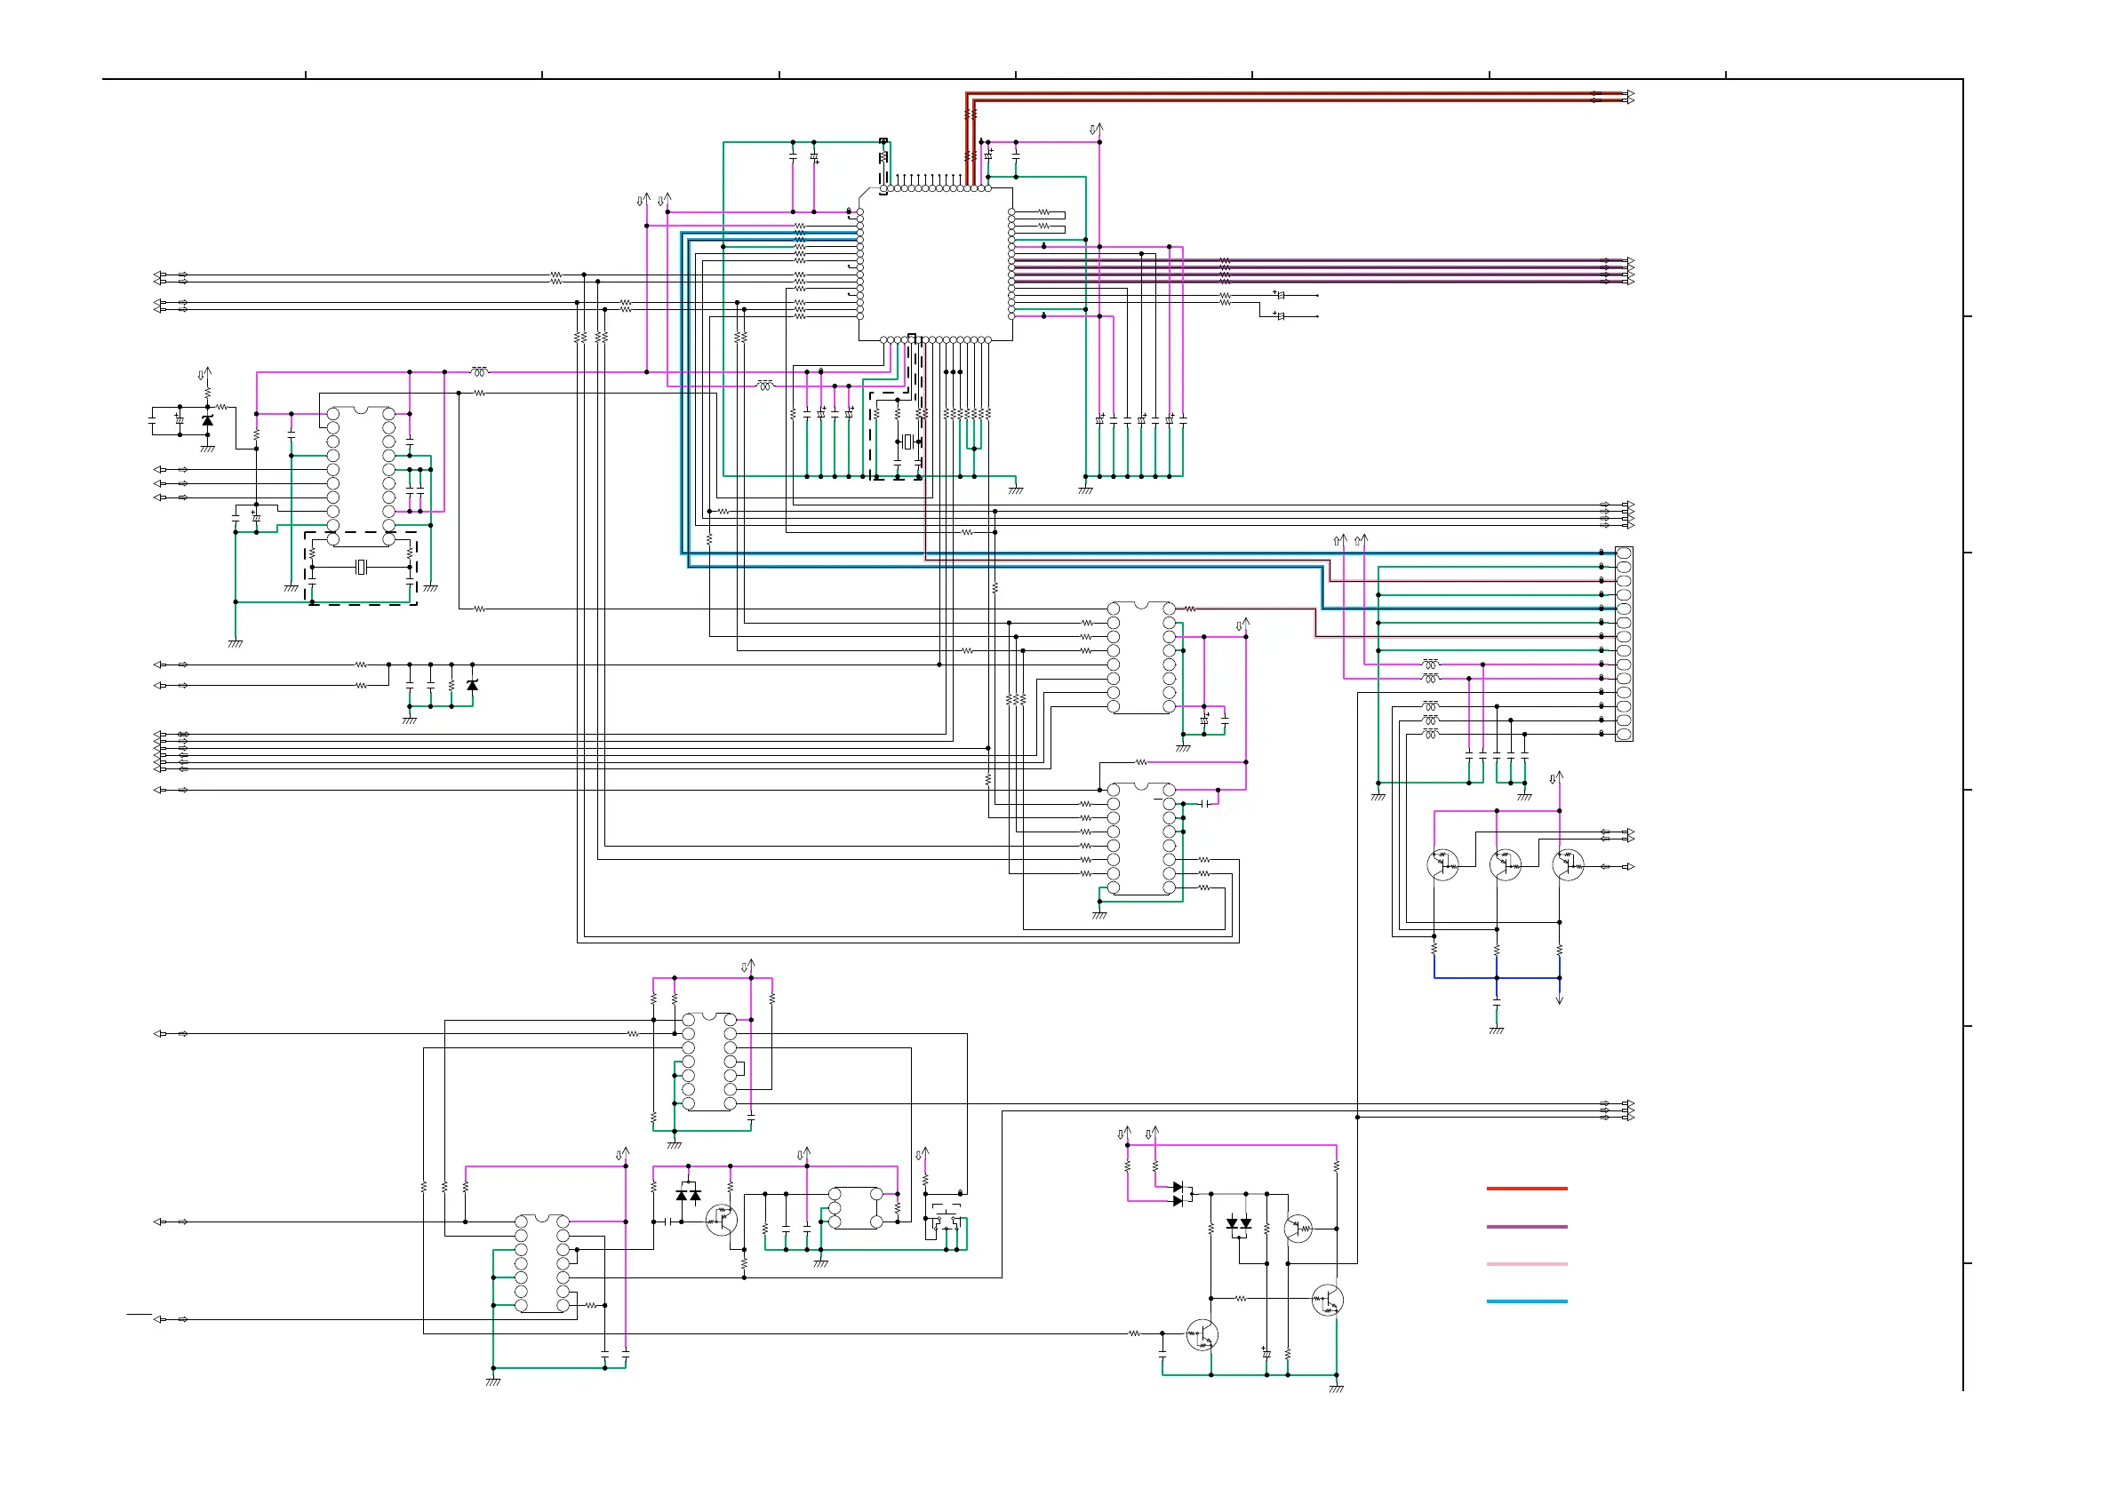Select the rightmost transistor of the three-transistor row
Image resolution: width=2117 pixels, height=1496 pixels.
pyautogui.click(x=1568, y=864)
